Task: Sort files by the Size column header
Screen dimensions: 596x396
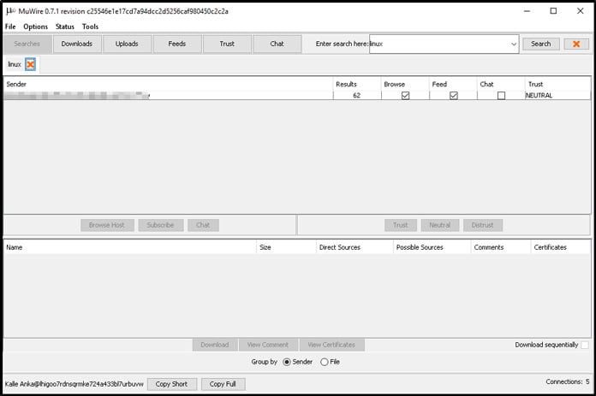Action: pyautogui.click(x=286, y=247)
